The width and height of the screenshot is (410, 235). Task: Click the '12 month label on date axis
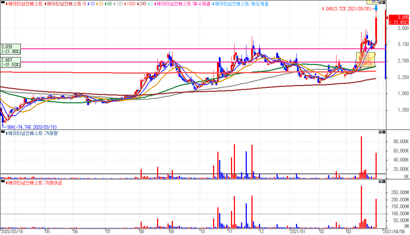coord(261,232)
